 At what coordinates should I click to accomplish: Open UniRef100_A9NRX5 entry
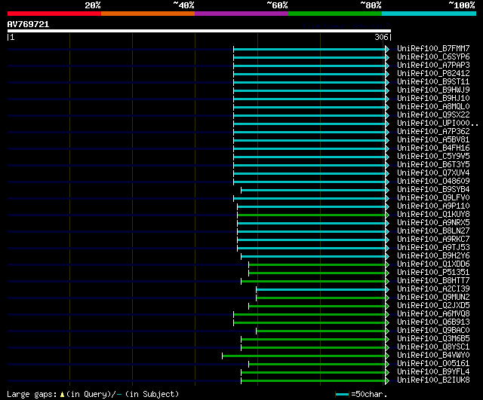pyautogui.click(x=433, y=223)
